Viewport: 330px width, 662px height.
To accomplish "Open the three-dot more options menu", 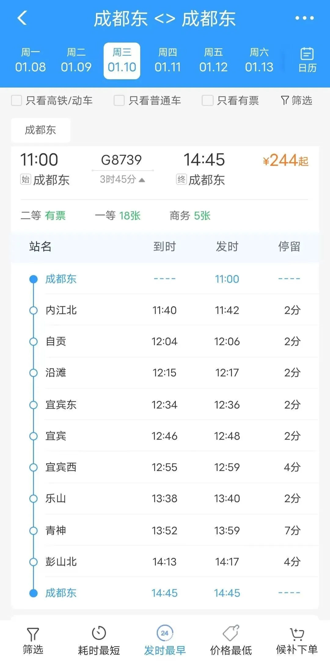I will click(304, 18).
